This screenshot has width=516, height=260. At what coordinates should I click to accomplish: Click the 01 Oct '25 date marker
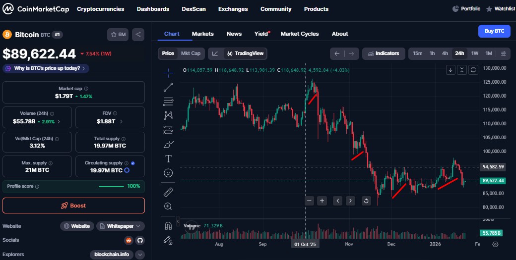click(x=305, y=244)
